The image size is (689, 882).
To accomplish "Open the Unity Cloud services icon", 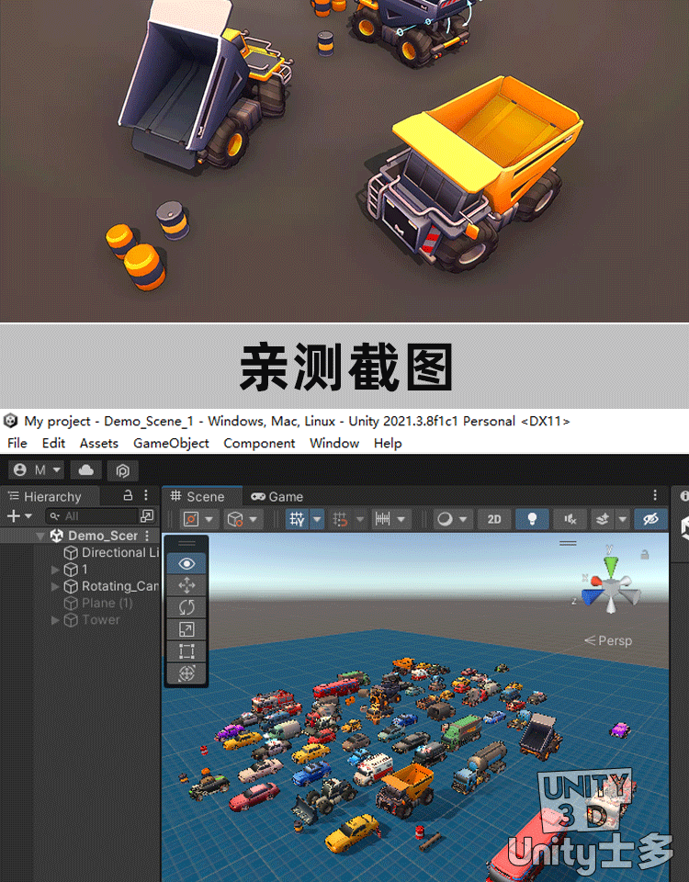I will coord(86,469).
